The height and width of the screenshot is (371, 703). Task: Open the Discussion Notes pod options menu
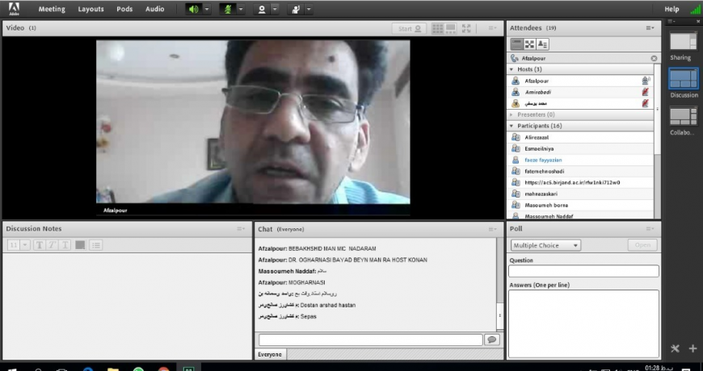242,229
